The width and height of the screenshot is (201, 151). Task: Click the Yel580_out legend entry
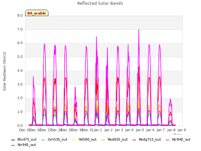coord(84,140)
